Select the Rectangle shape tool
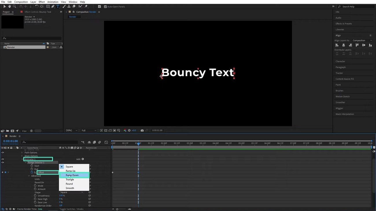Image resolution: width=376 pixels, height=211 pixels. (48, 6)
